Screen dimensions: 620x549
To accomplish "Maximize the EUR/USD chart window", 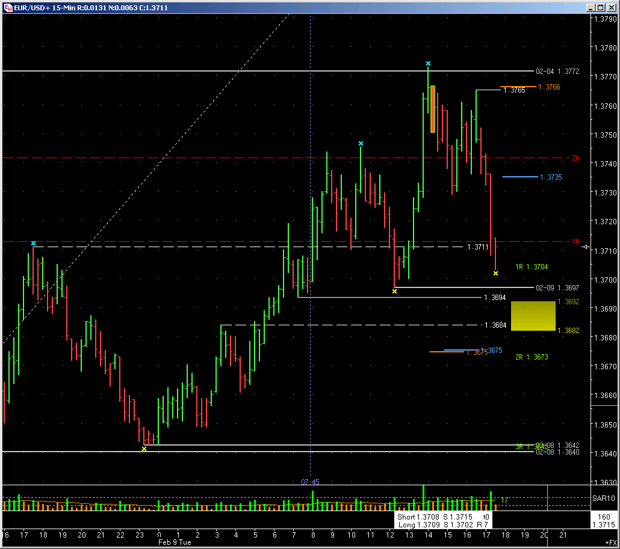I will pos(600,7).
